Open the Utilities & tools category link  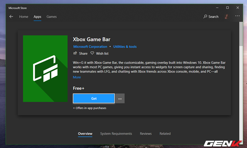coord(125,47)
